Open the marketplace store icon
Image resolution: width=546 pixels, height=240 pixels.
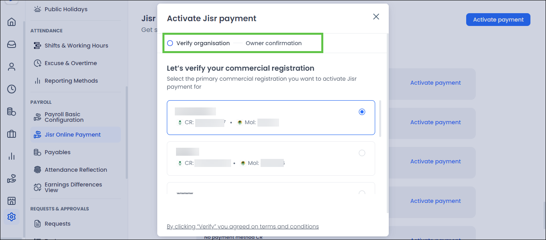[12, 200]
